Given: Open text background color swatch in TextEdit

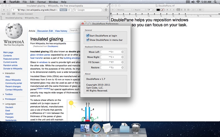Looking at the screenshot, I should pos(163,10).
